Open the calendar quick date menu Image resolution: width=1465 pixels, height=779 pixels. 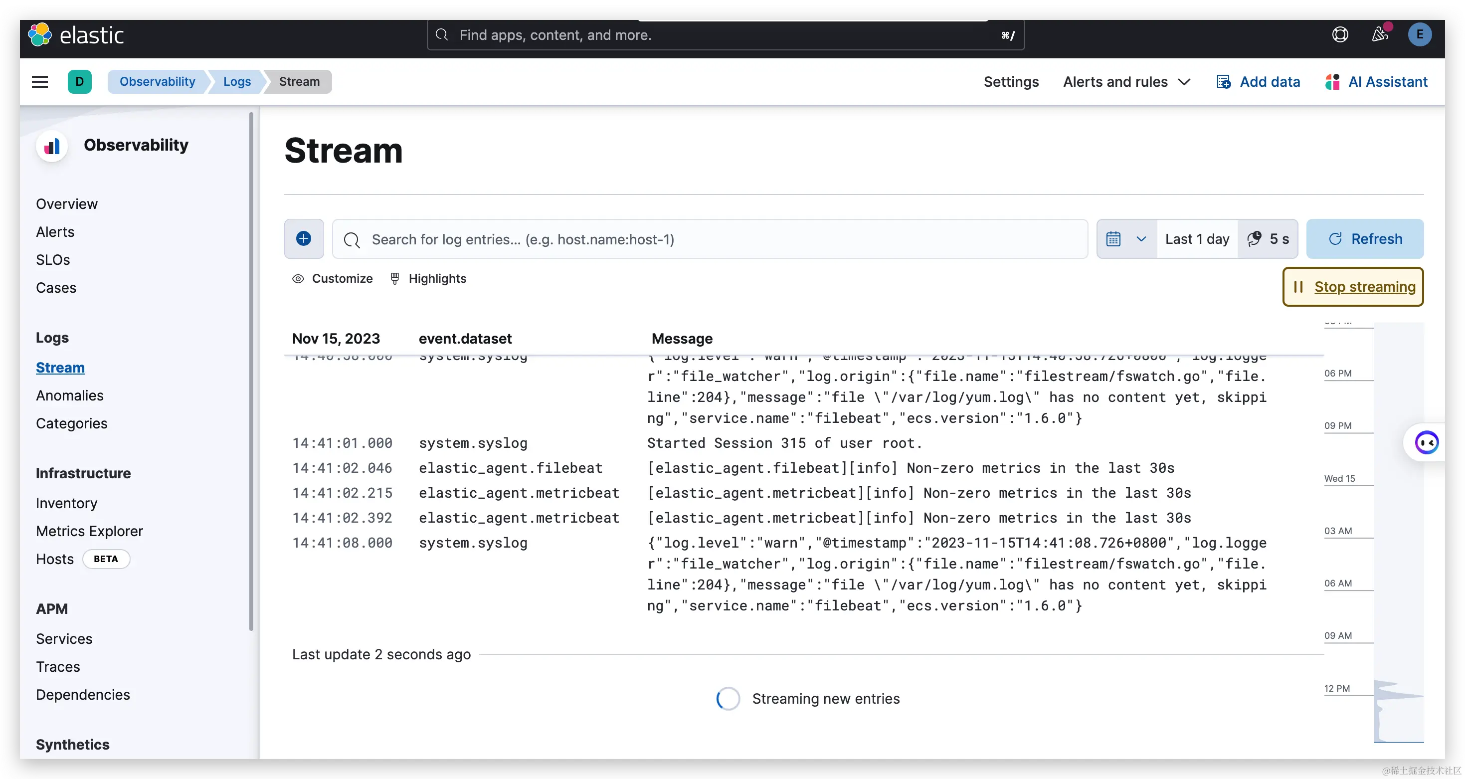coord(1126,239)
